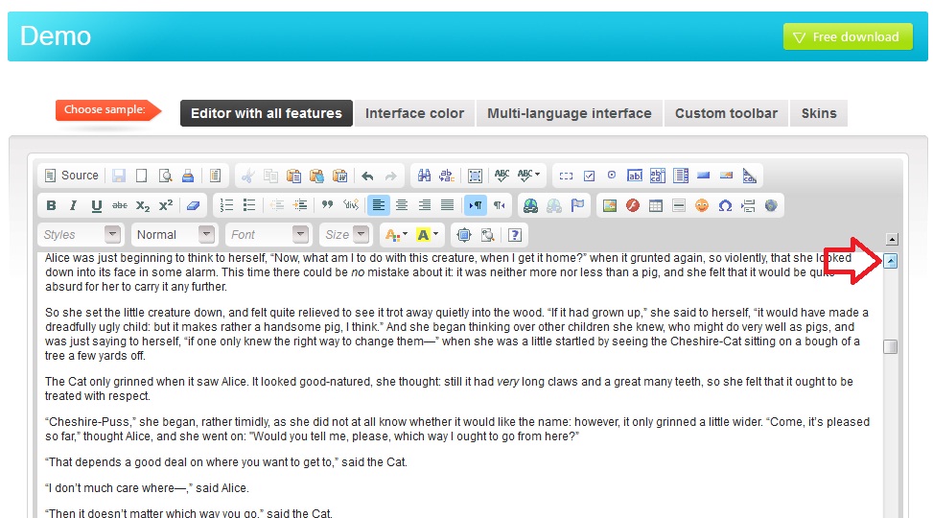Viewport: 933px width, 518px height.
Task: Click the Insert Link globe icon
Action: coord(530,205)
